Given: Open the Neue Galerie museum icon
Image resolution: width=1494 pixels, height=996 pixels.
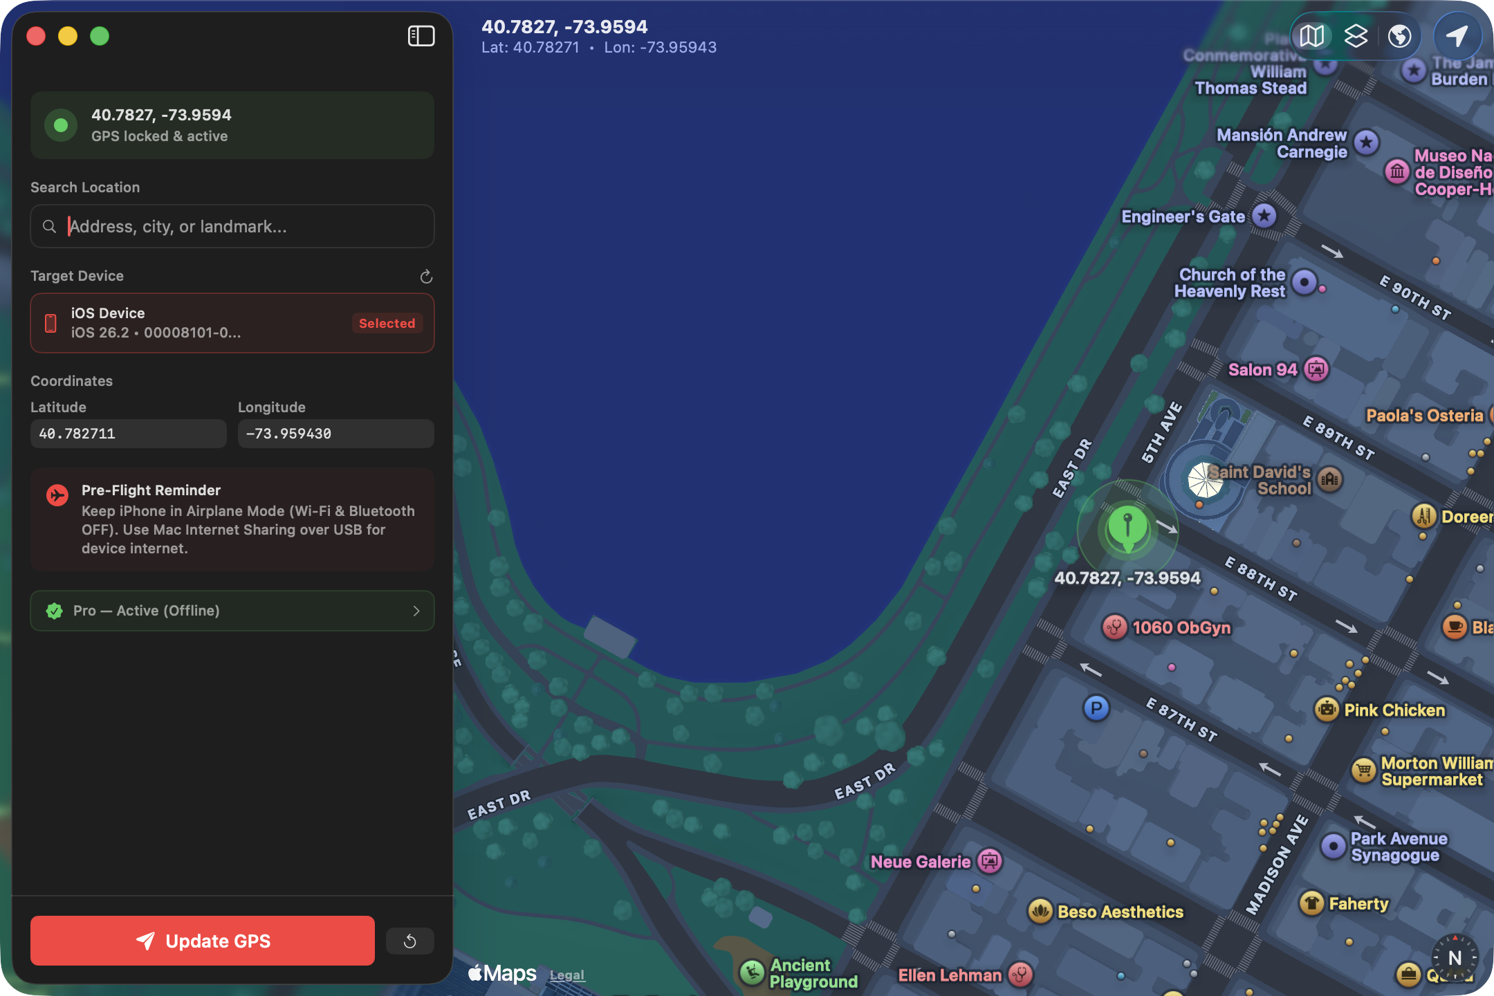Looking at the screenshot, I should click(x=990, y=861).
